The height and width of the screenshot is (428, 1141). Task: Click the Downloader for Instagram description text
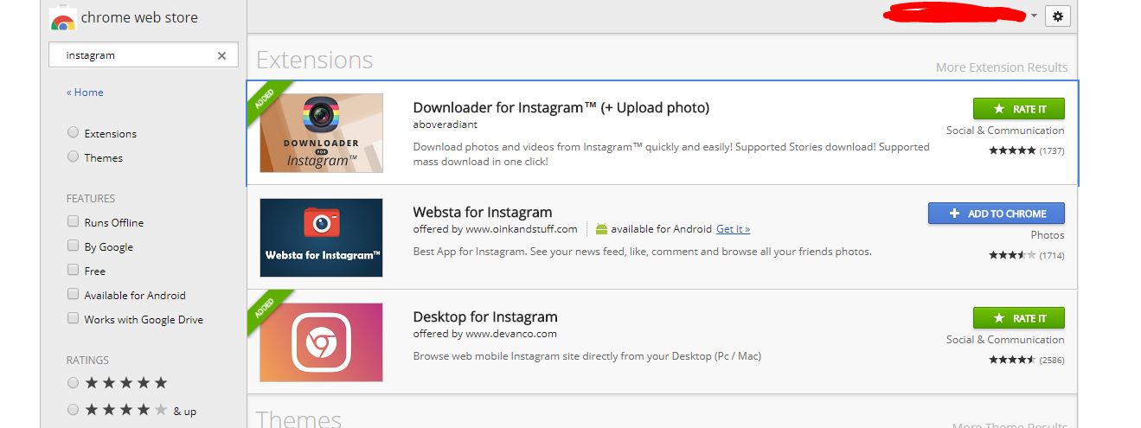click(671, 154)
